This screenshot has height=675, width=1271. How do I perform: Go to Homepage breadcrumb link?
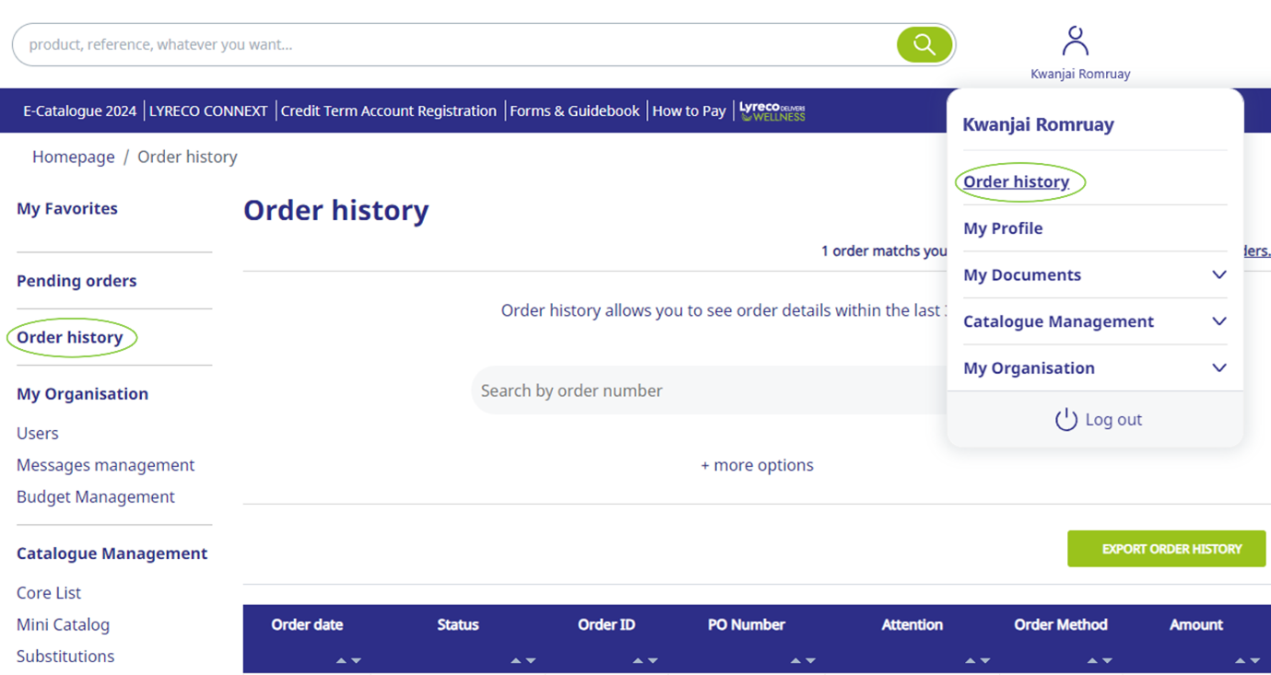click(74, 157)
